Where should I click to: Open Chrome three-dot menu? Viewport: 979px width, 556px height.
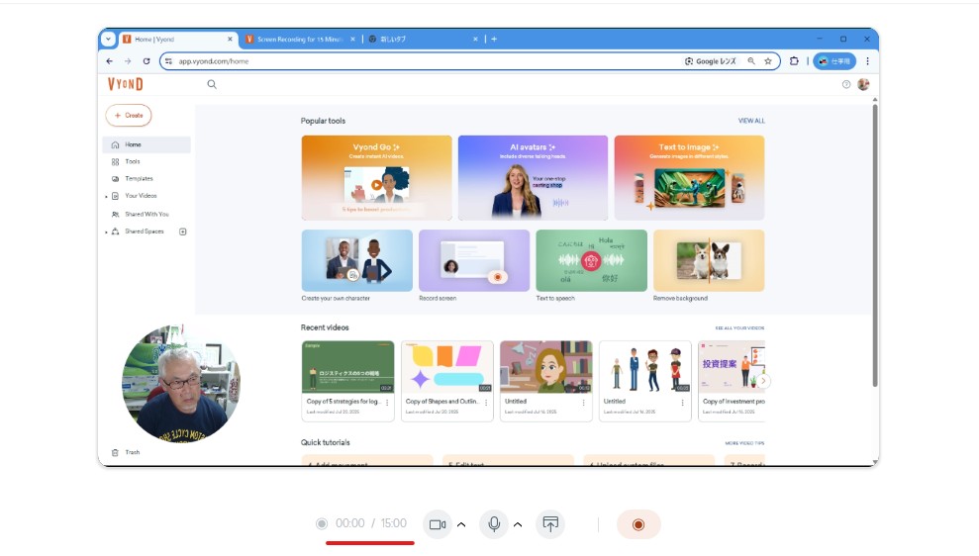pyautogui.click(x=867, y=61)
